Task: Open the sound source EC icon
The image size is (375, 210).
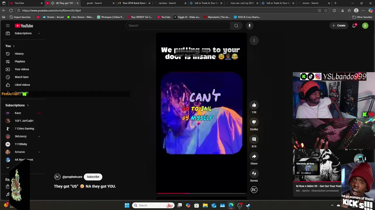Action: pyautogui.click(x=254, y=190)
